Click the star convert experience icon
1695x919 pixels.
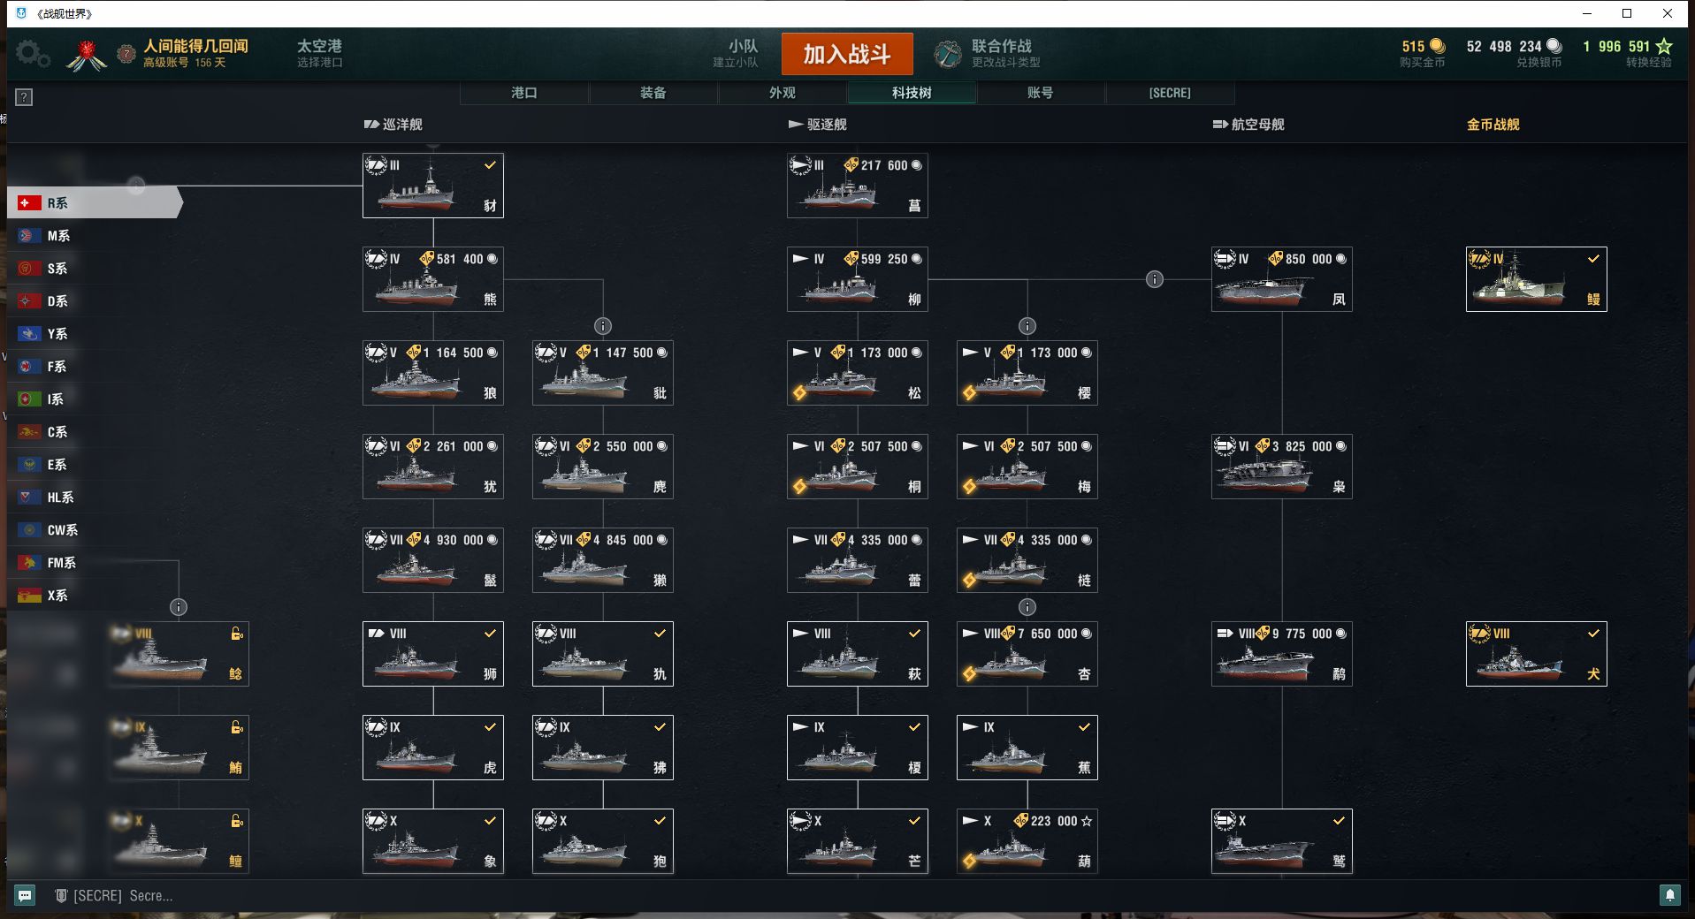1664,46
